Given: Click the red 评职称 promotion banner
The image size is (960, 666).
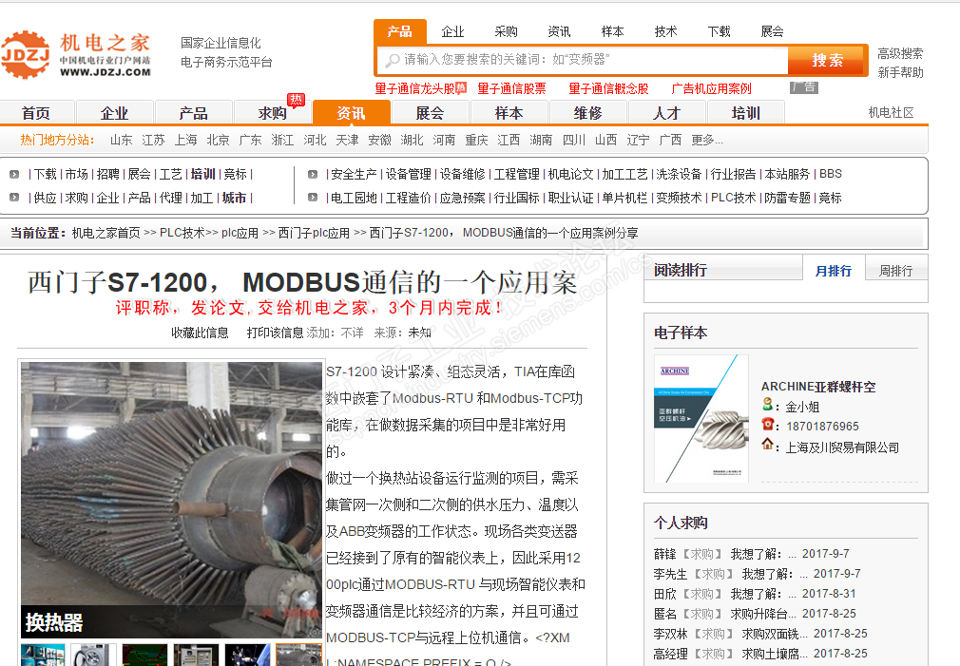Looking at the screenshot, I should point(309,307).
